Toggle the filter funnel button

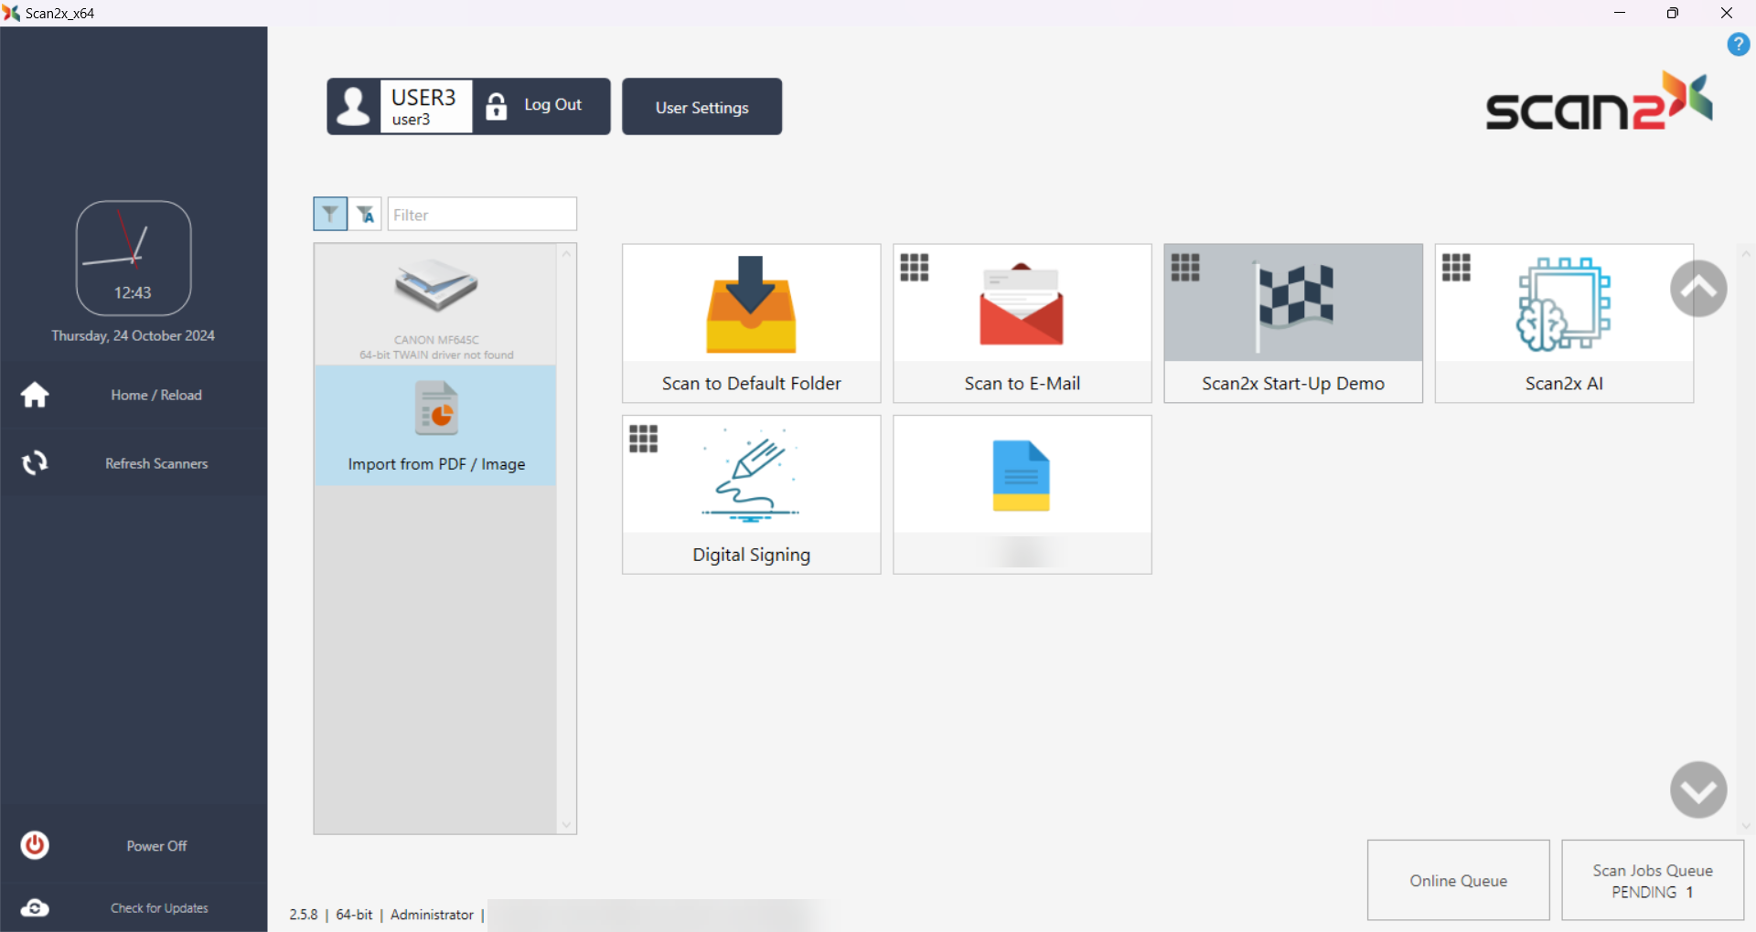330,214
